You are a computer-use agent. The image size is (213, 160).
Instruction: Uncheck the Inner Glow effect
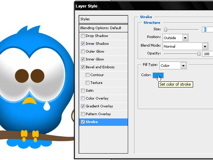pyautogui.click(x=83, y=59)
